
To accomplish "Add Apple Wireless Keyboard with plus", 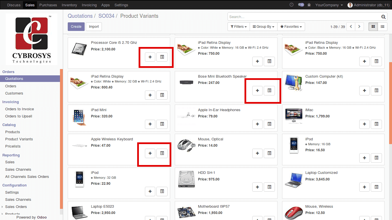I will point(150,153).
